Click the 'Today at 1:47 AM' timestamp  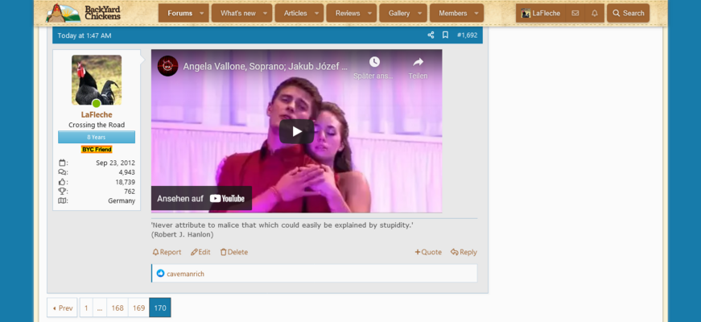pyautogui.click(x=85, y=35)
